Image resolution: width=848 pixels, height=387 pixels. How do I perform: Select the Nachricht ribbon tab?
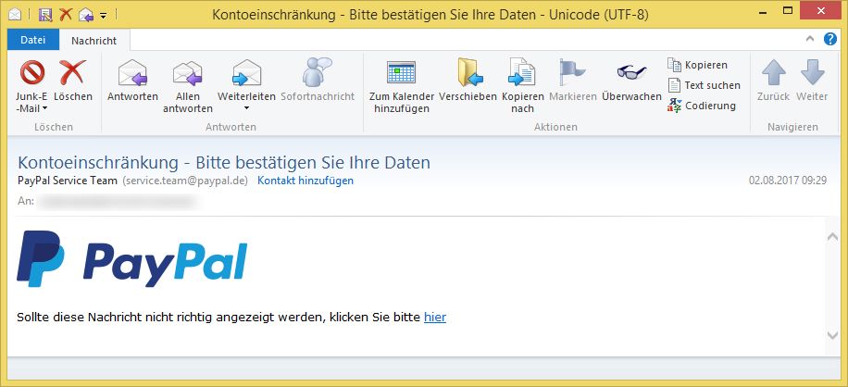(x=94, y=41)
